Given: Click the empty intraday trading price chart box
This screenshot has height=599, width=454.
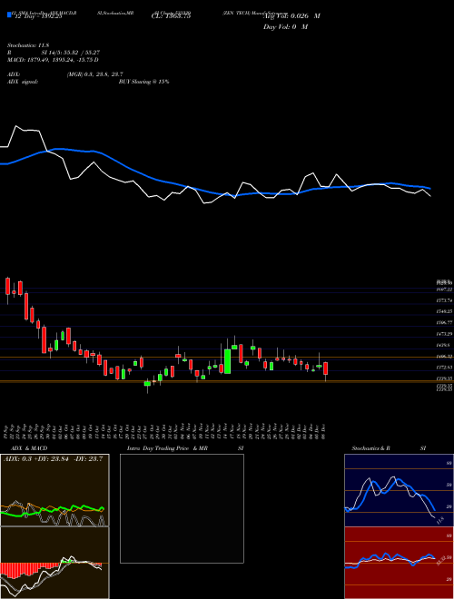Looking at the screenshot, I should tap(182, 508).
